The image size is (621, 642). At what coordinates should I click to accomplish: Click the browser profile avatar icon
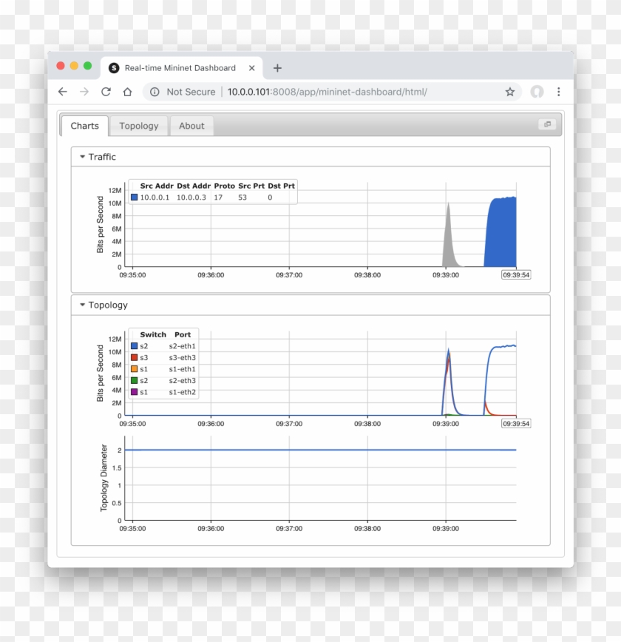click(x=537, y=91)
